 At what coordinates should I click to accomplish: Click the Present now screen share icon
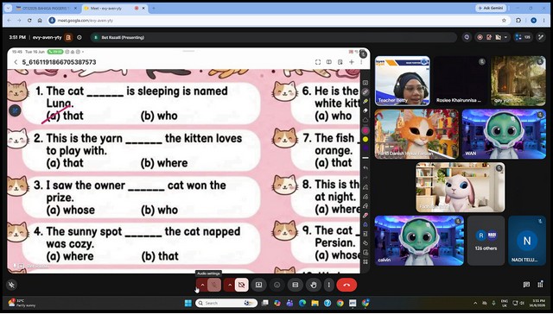point(258,285)
